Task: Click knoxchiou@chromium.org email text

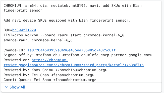Action: click(x=81, y=70)
